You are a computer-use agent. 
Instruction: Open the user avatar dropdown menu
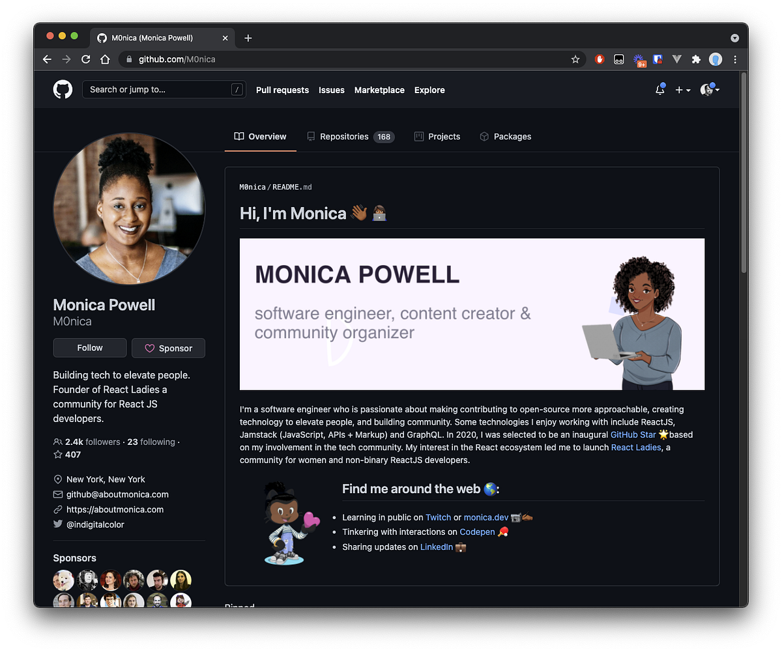(x=710, y=90)
